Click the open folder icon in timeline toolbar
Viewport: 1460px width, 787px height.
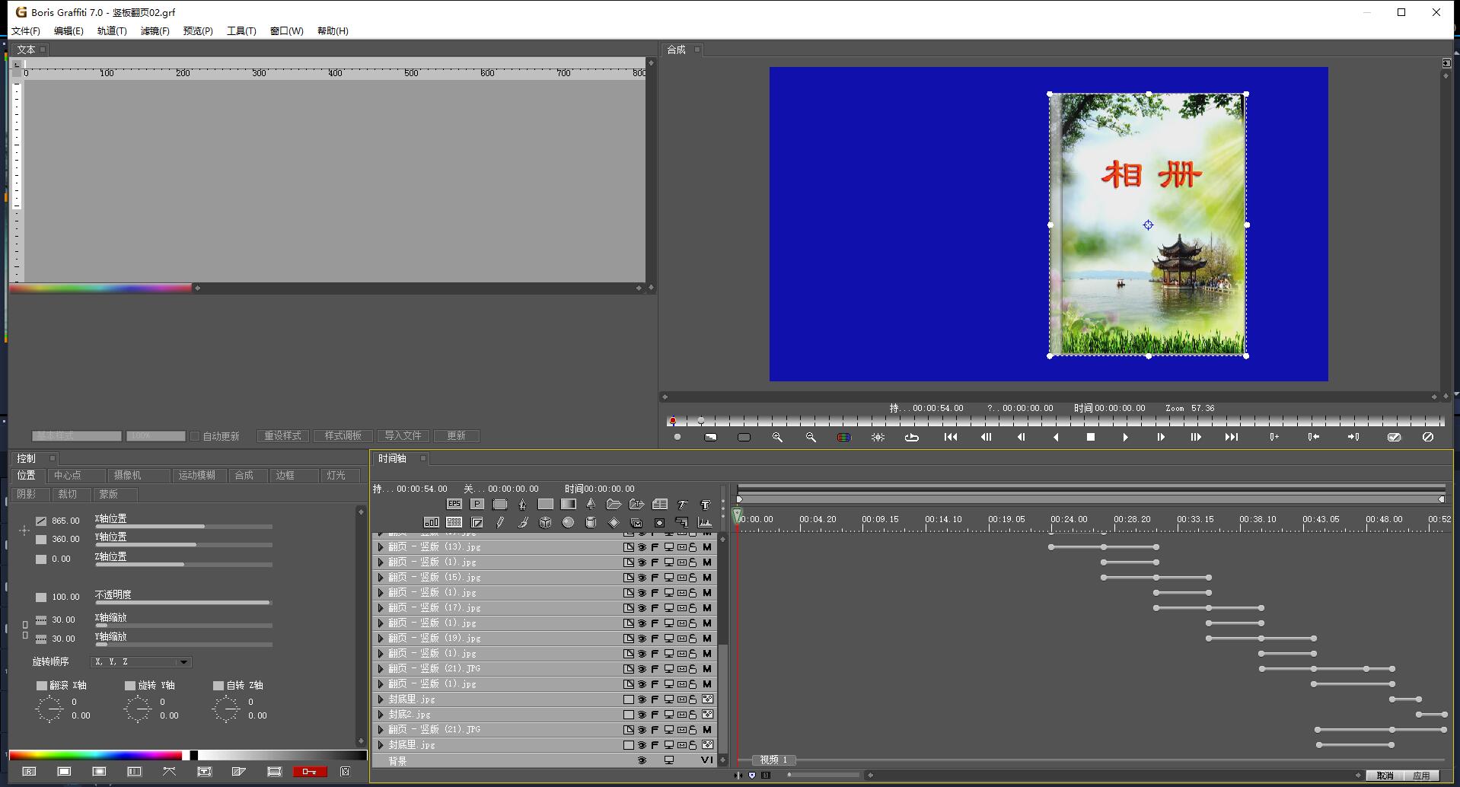(x=614, y=504)
